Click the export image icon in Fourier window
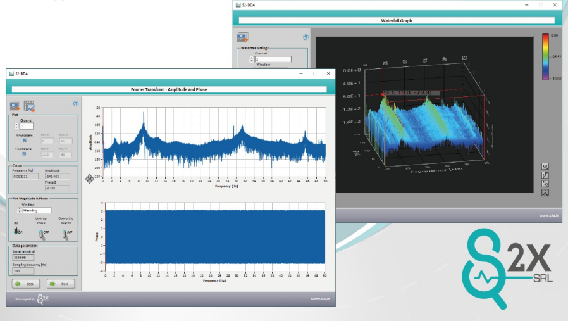This screenshot has height=321, width=568. click(x=15, y=106)
